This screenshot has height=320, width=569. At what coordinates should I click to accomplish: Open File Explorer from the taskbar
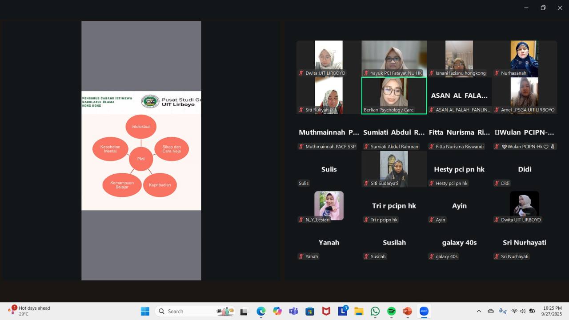[x=359, y=311]
